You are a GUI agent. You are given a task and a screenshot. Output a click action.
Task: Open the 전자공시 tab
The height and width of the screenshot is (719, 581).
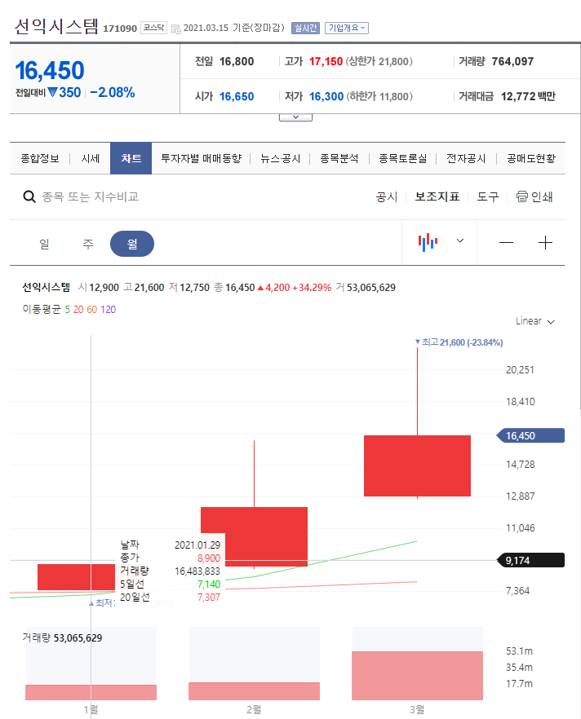(x=466, y=159)
